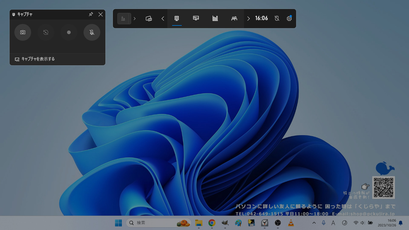
Task: Open OBS Studio from the taskbar
Action: pos(278,223)
